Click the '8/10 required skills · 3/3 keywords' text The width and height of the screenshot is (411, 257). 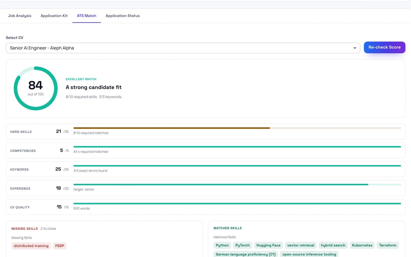pos(94,97)
